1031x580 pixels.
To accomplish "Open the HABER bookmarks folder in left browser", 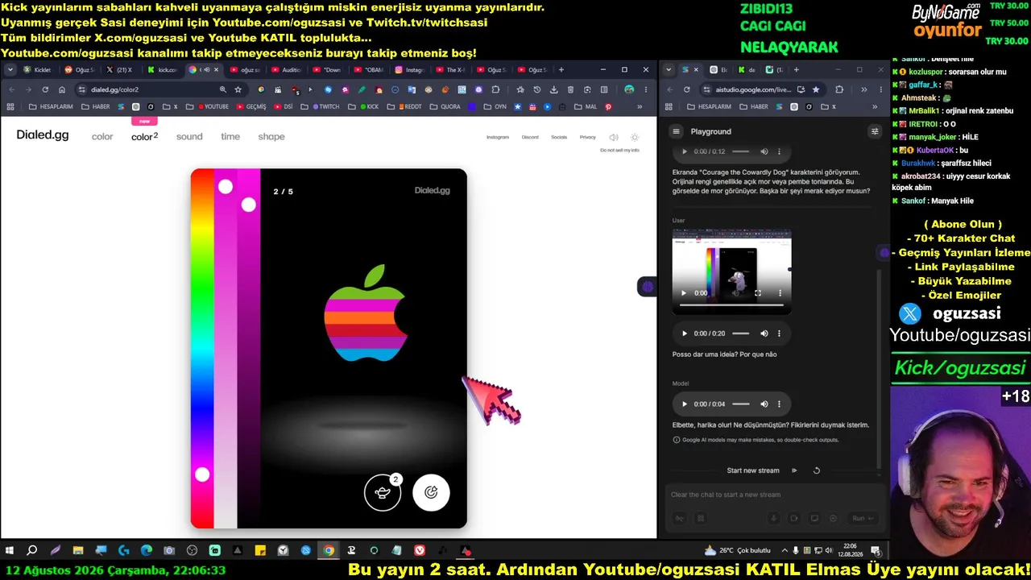I will pos(95,106).
